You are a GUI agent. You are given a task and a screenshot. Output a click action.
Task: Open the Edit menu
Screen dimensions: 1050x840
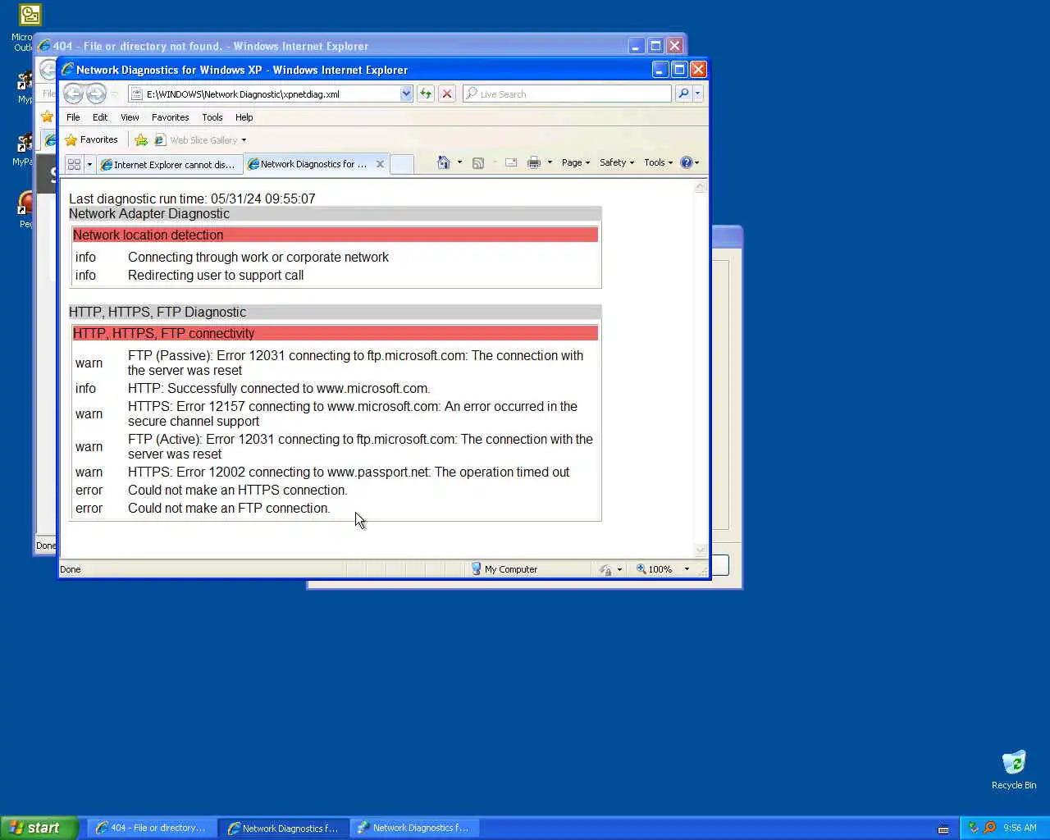(x=100, y=117)
